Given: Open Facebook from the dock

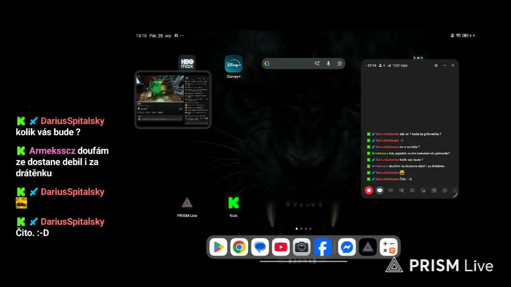Looking at the screenshot, I should (322, 248).
